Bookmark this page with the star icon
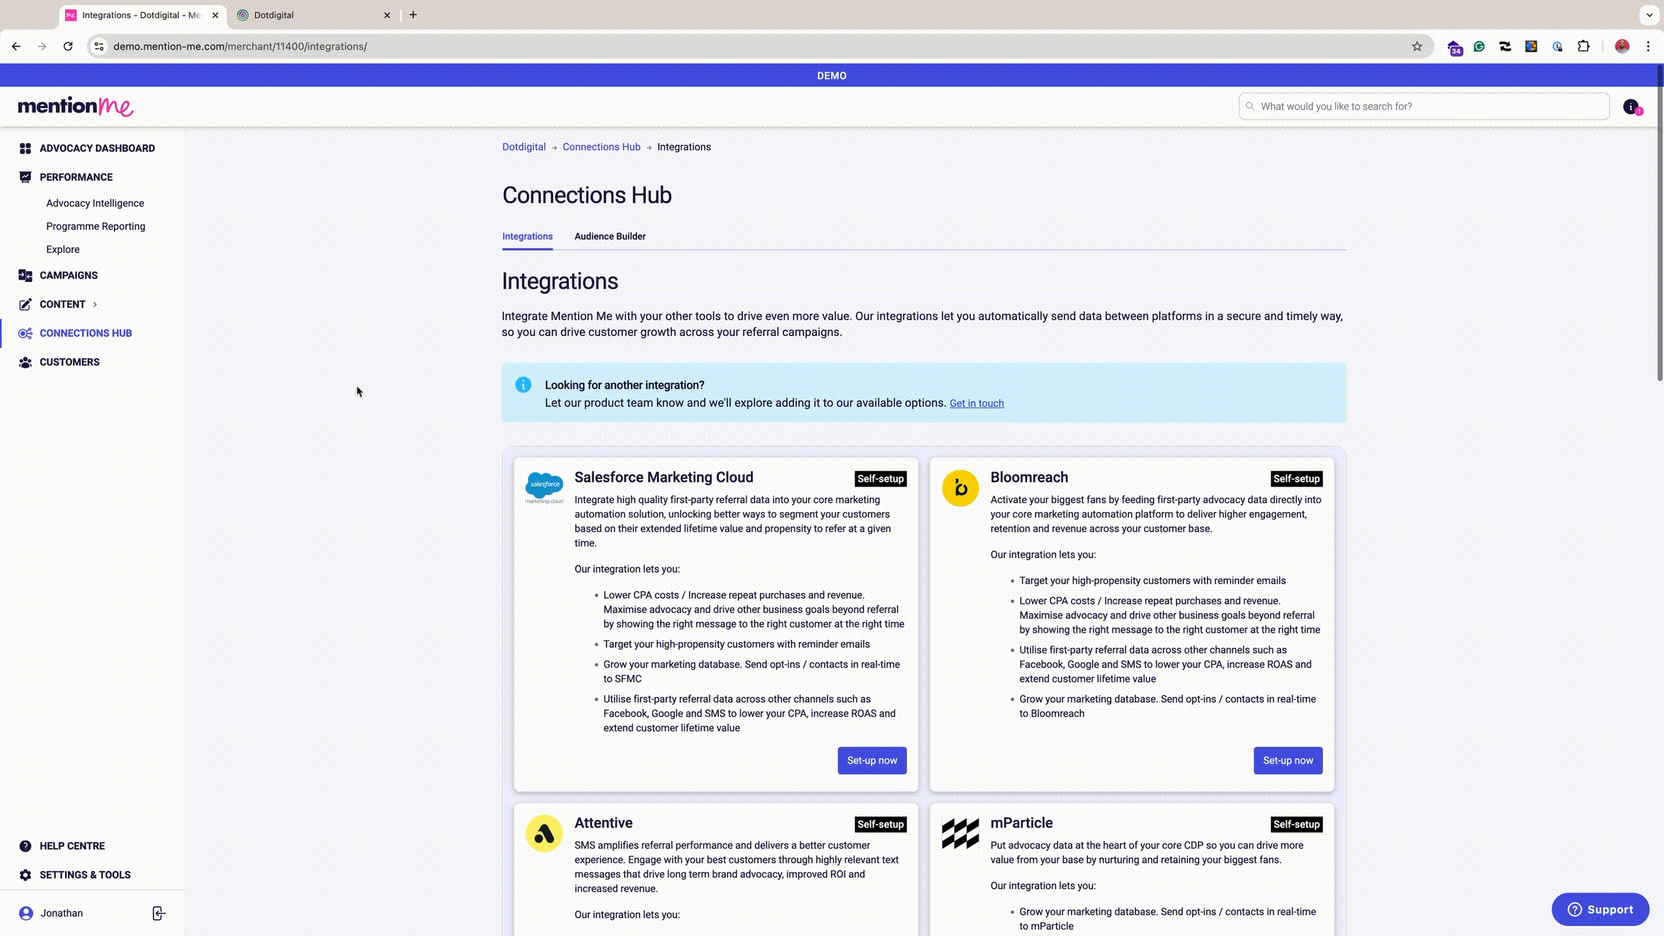Screen dimensions: 1664x936 1417,46
